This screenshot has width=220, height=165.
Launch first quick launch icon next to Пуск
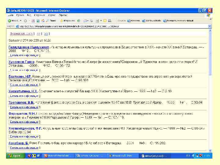(x=29, y=156)
